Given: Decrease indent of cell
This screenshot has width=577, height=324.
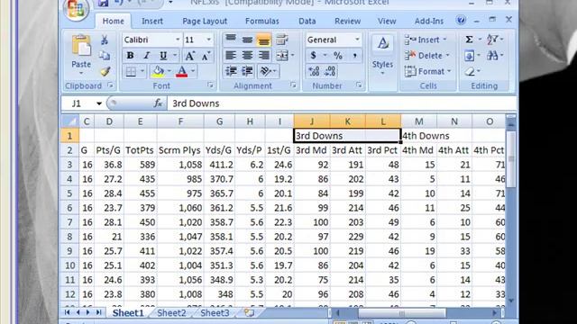Looking at the screenshot, I should (231, 71).
